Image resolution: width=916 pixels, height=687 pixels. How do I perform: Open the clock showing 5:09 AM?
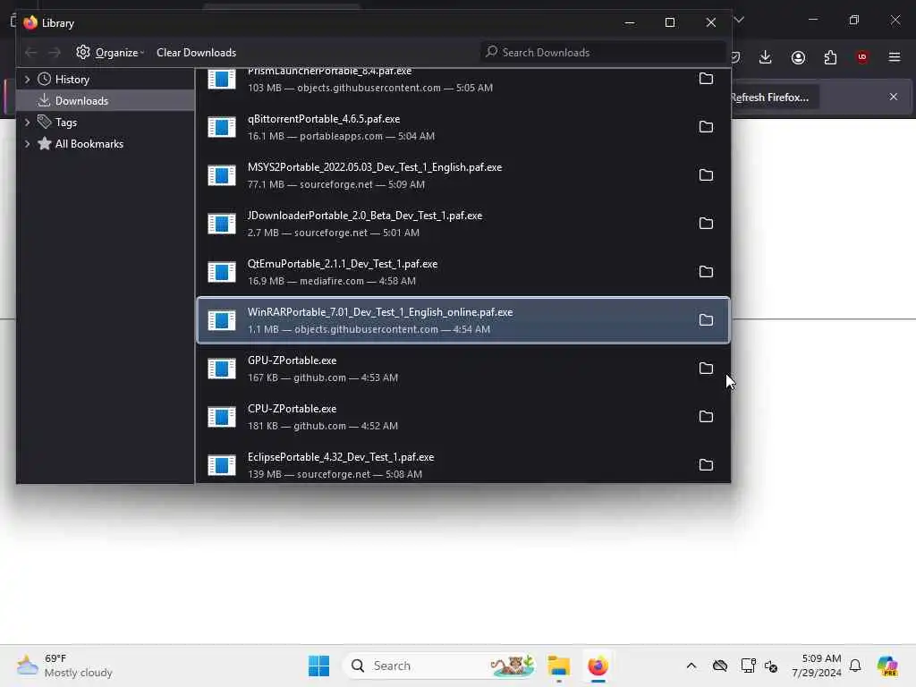pyautogui.click(x=817, y=666)
